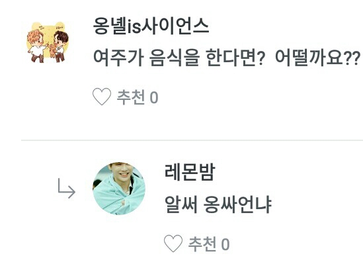Click the divider line between comment and reply
363x272 pixels.
pos(192,140)
